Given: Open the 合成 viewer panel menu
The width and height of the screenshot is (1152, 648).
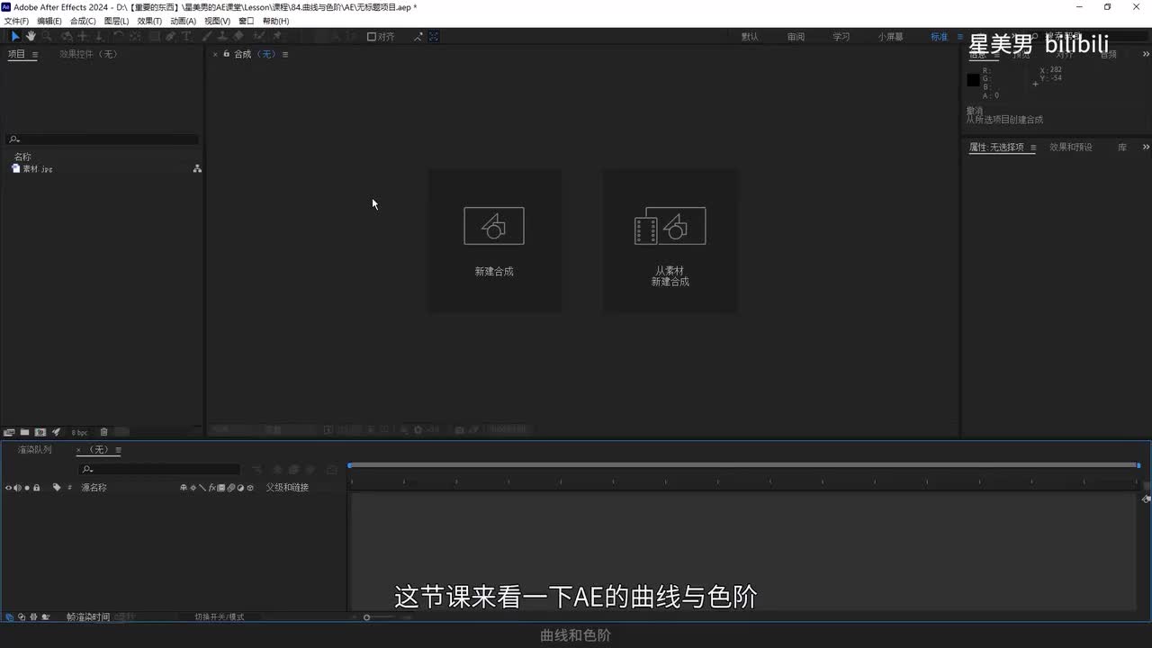Looking at the screenshot, I should pyautogui.click(x=285, y=54).
